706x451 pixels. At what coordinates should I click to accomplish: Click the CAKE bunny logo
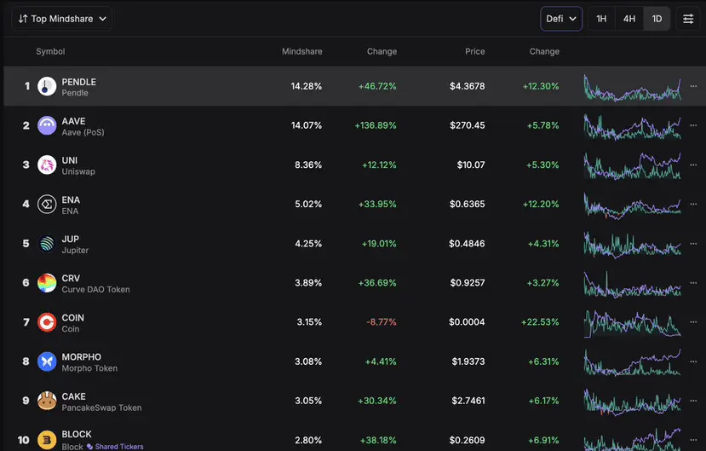[x=47, y=401]
